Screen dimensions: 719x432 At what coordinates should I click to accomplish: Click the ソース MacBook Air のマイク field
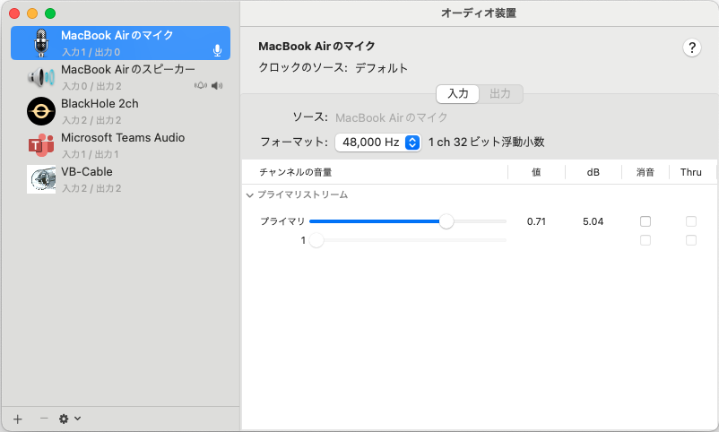tap(391, 118)
